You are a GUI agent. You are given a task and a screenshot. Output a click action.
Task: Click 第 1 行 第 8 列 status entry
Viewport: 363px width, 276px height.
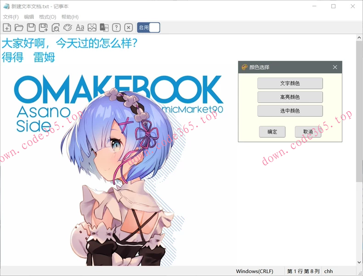(x=303, y=271)
